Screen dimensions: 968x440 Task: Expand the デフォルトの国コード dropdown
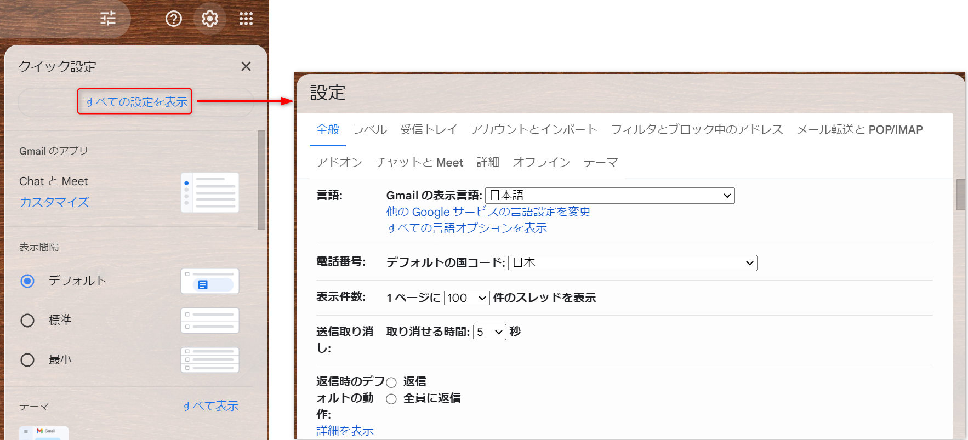pyautogui.click(x=633, y=263)
